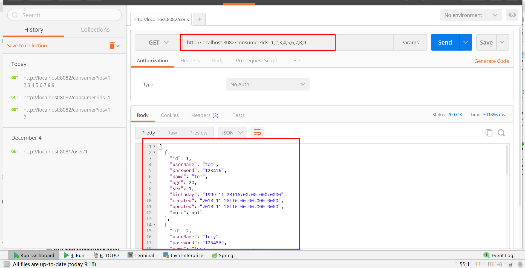Screen dimensions: 525x268
Task: Collapse the JSON object at line 14
Action: tap(154, 225)
